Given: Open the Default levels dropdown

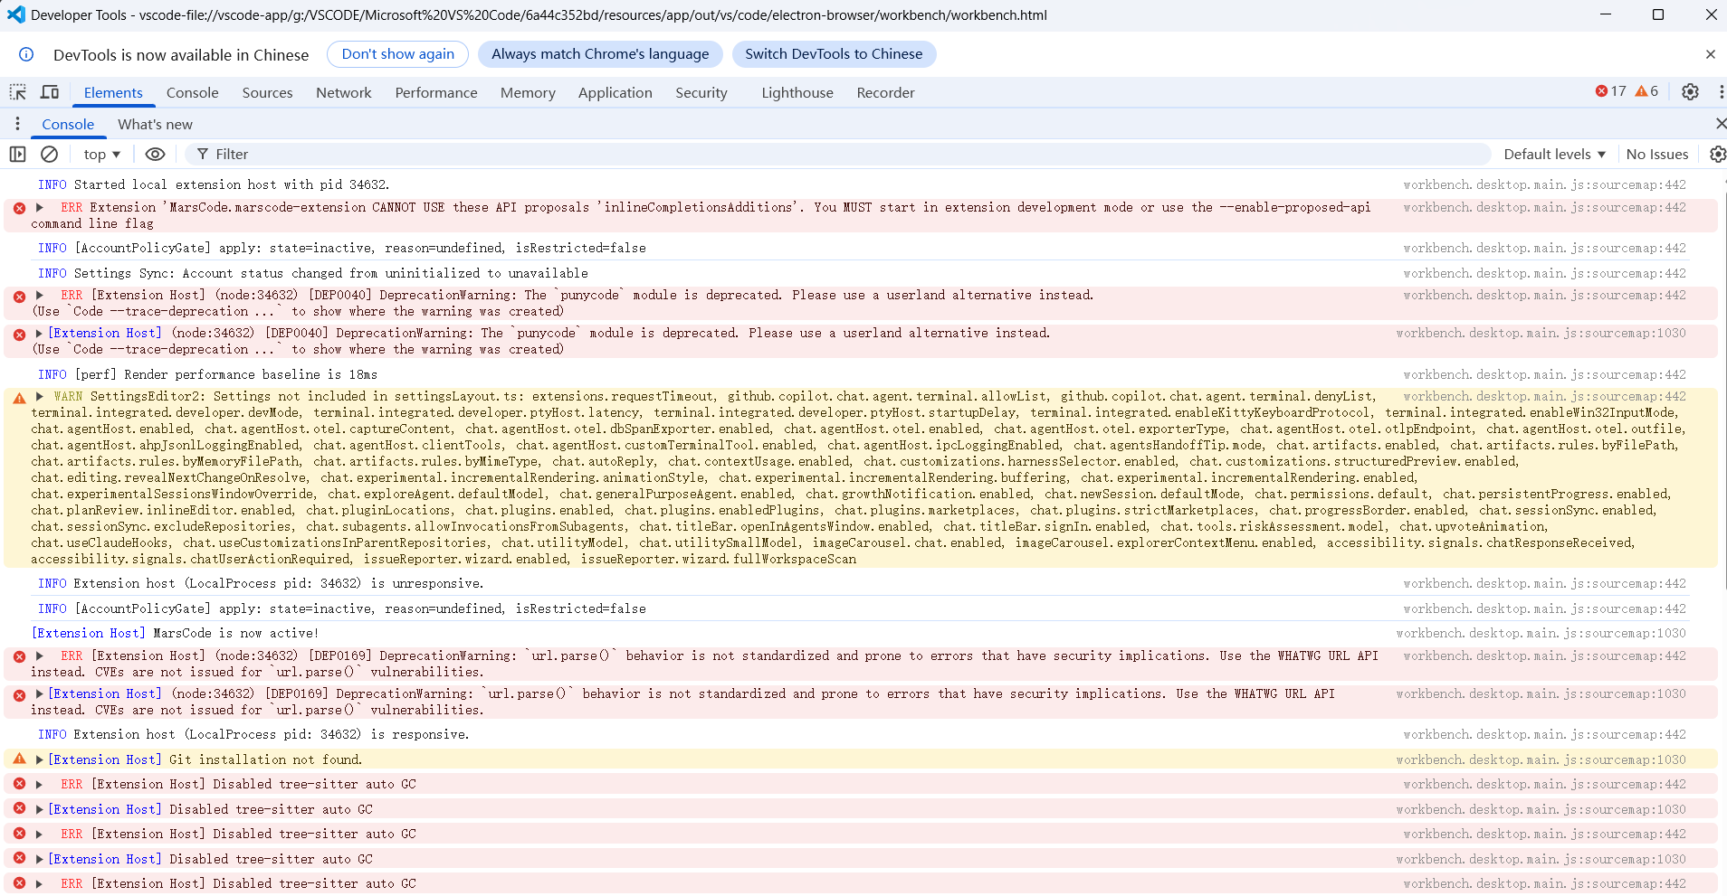Looking at the screenshot, I should pyautogui.click(x=1554, y=155).
